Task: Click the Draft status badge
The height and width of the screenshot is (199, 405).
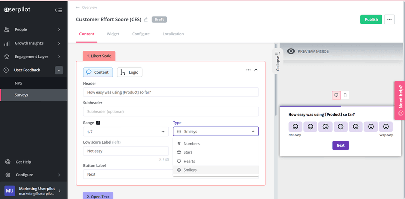Action: 159,20
